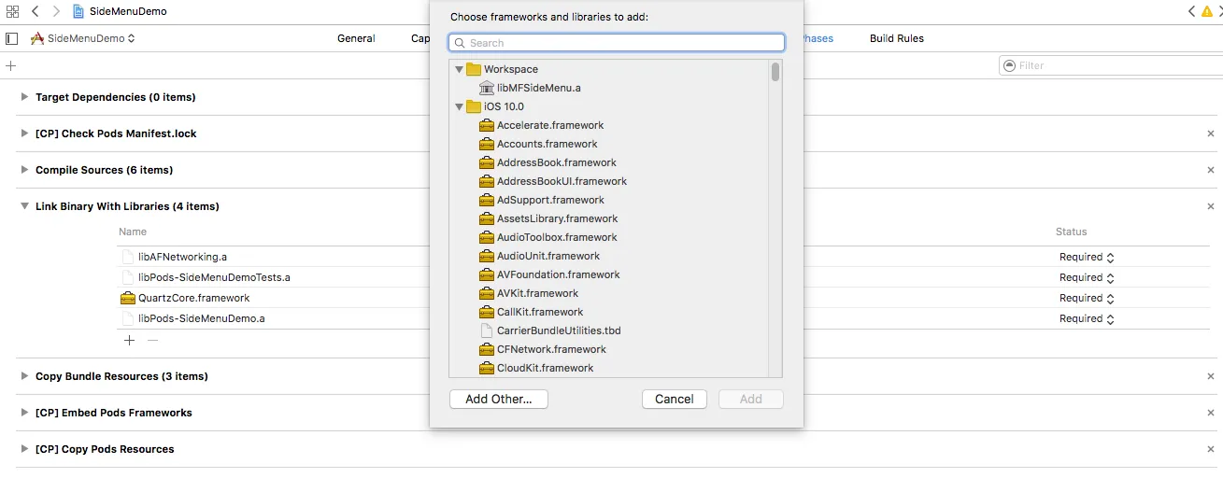Click the Add Other... button
Screen dimensions: 1223x478
point(499,399)
